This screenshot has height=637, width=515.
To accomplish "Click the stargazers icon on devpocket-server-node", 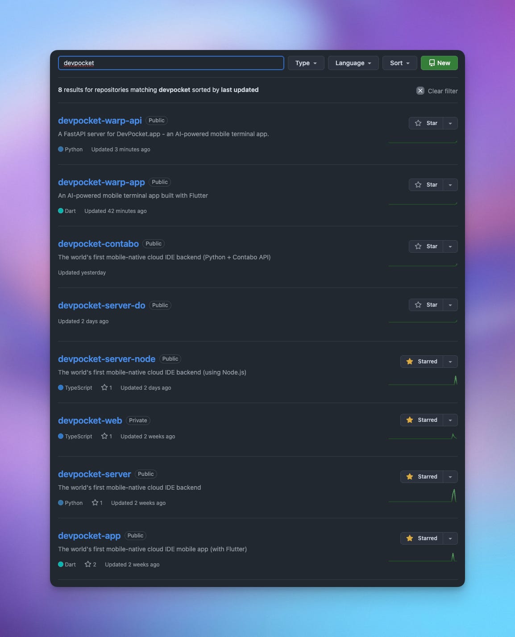I will click(104, 387).
